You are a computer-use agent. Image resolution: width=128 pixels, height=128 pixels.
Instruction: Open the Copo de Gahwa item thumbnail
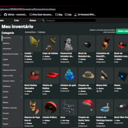[x=51, y=44]
